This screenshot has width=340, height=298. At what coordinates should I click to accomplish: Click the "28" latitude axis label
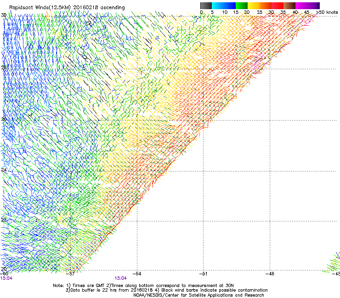click(4, 67)
